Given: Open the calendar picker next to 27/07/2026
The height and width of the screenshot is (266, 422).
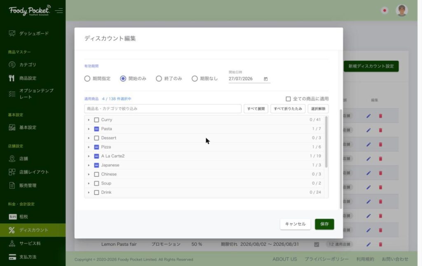Looking at the screenshot, I should pyautogui.click(x=266, y=79).
